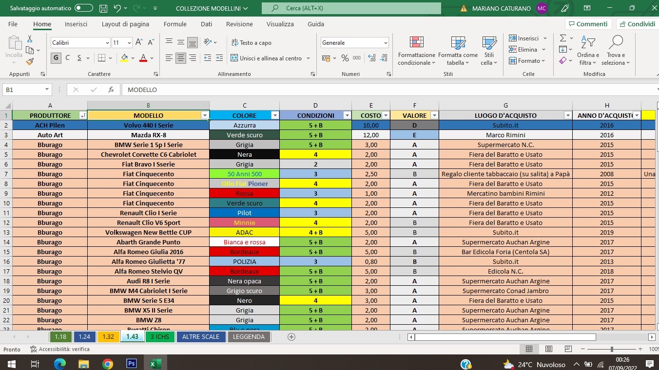659x370 pixels.
Task: Toggle center horizontal alignment button
Action: point(181,58)
